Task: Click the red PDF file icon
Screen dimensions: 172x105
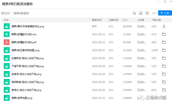Action: pyautogui.click(x=7, y=42)
